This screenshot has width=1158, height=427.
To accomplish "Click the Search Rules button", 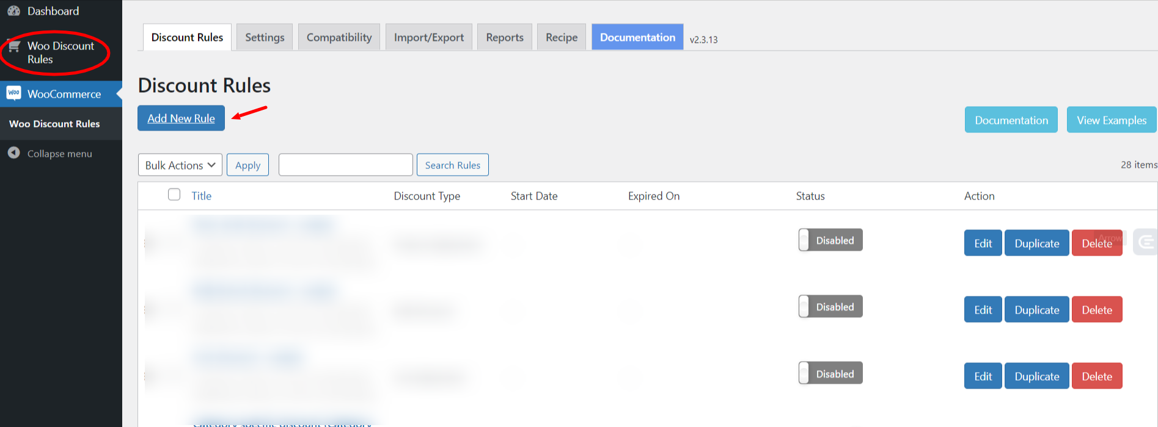I will [x=453, y=165].
